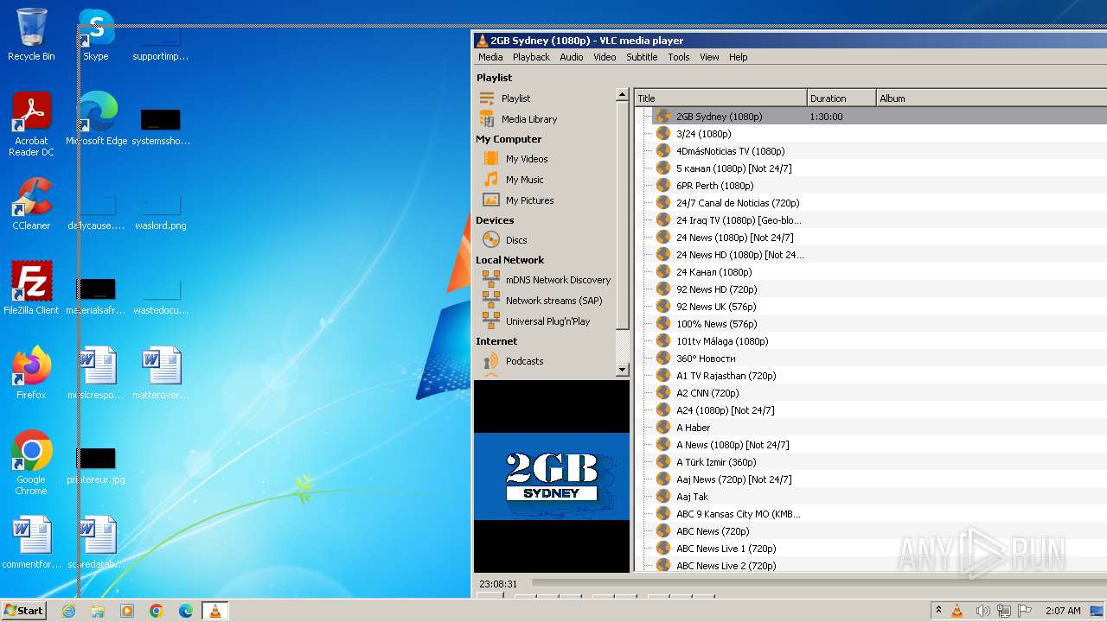
Task: Open the View menu
Action: point(709,57)
